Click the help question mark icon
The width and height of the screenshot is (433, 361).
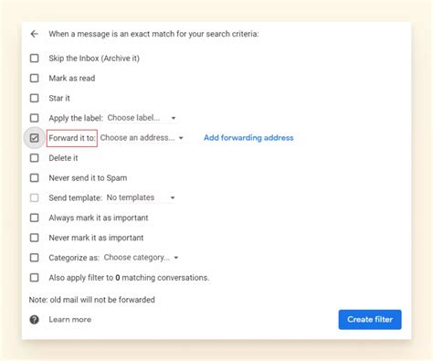(x=34, y=320)
